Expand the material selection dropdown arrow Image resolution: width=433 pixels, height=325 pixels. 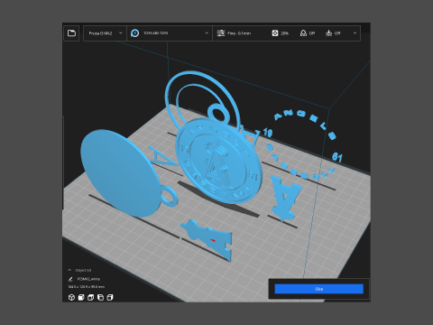(207, 33)
